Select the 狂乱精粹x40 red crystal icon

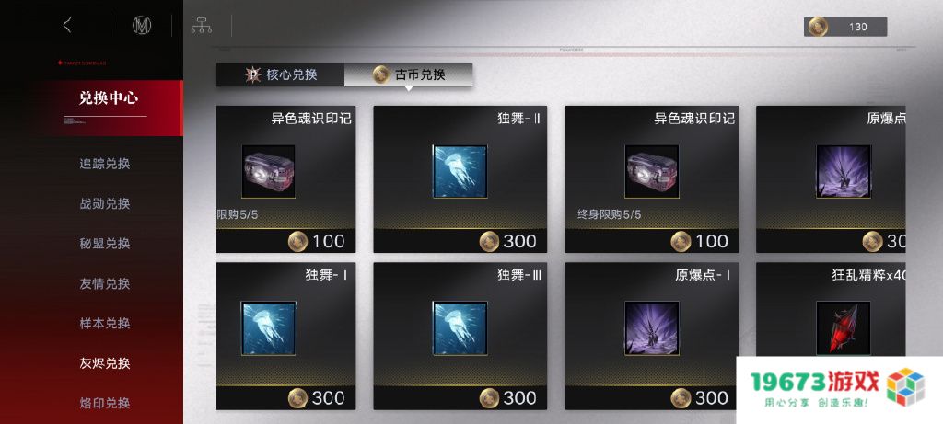pos(843,328)
